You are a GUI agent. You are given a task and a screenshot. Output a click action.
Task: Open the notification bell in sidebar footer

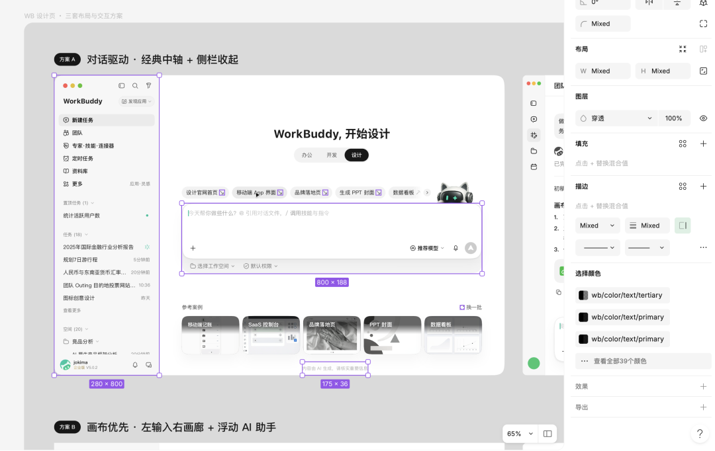[135, 365]
